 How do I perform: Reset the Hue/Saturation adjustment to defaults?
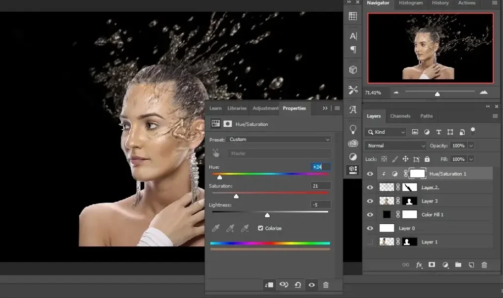click(x=298, y=285)
